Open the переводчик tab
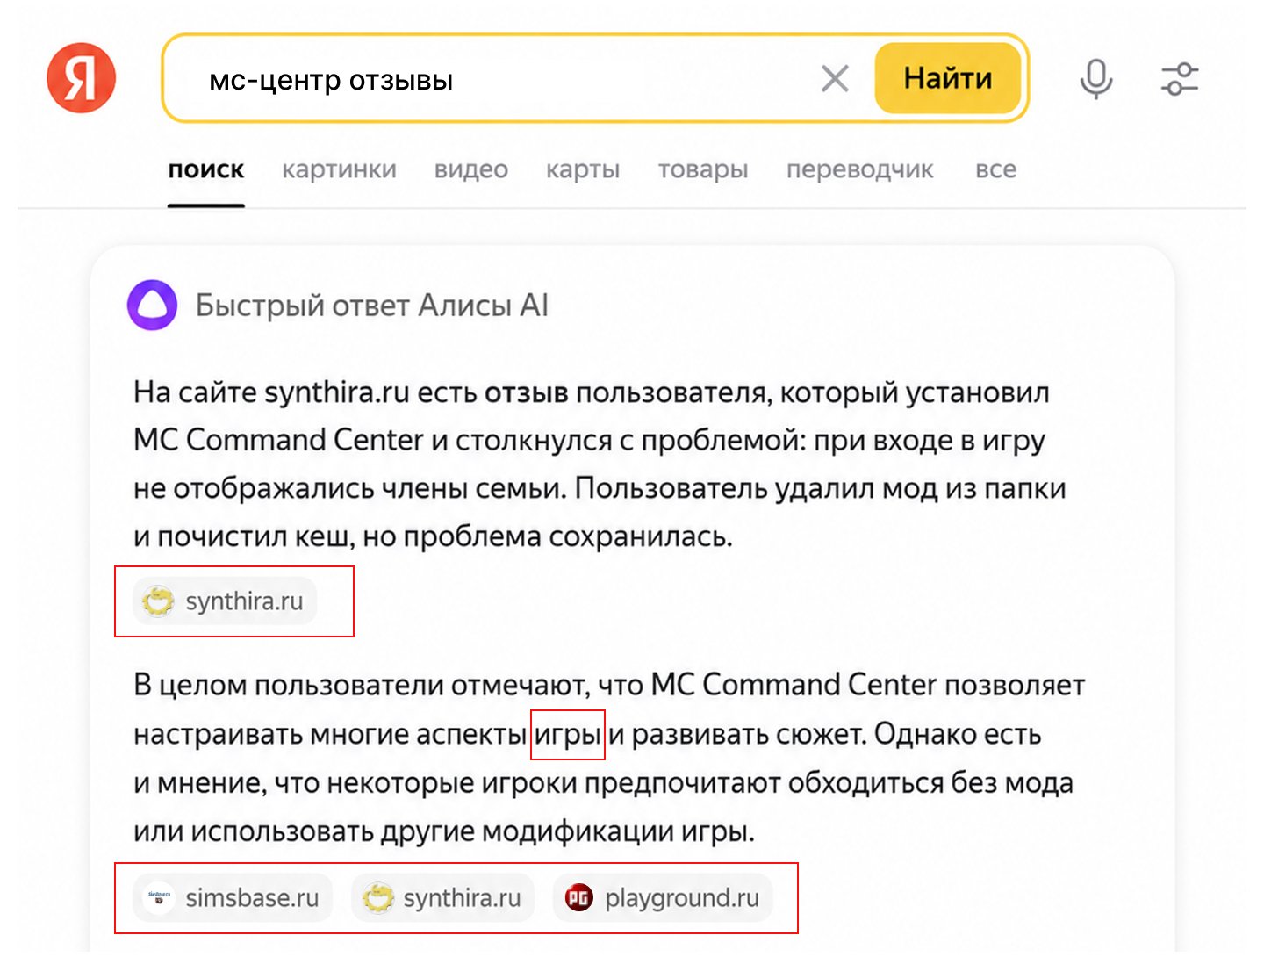This screenshot has width=1264, height=957. coord(859,169)
